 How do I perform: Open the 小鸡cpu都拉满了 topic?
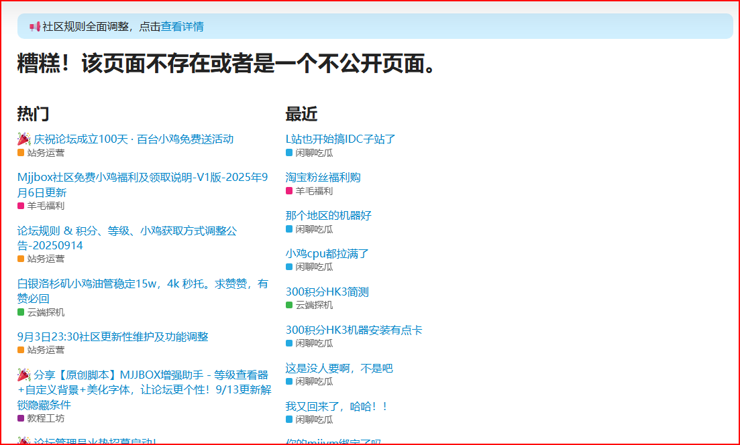click(x=327, y=253)
